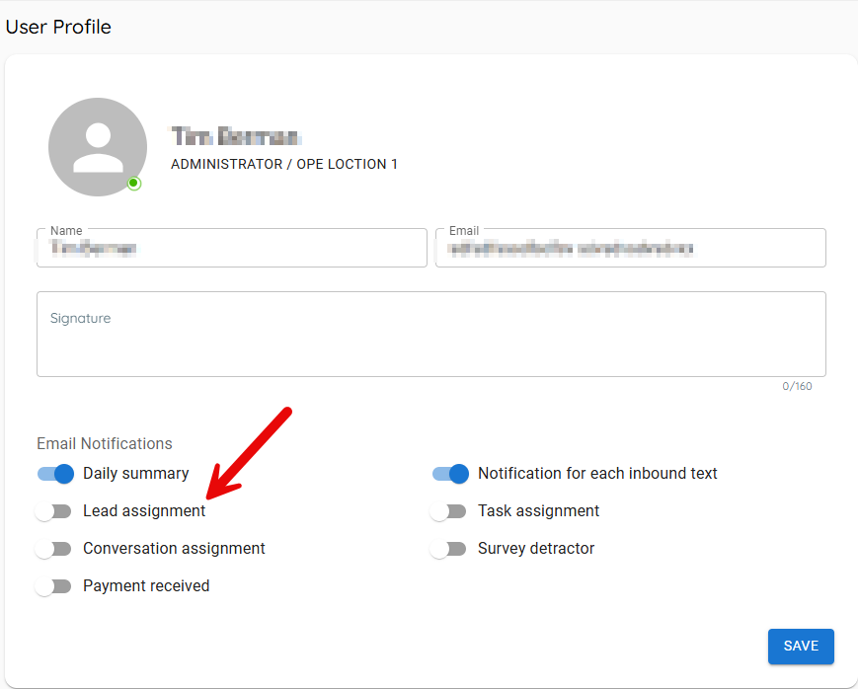Click the User Profile page heading
The width and height of the screenshot is (858, 689).
pos(58,28)
